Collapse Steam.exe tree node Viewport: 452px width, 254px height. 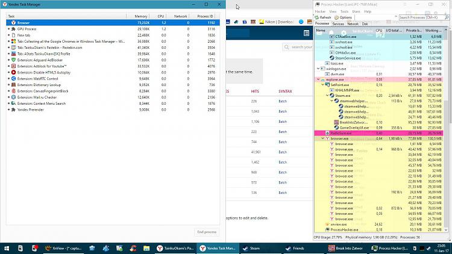pos(327,96)
